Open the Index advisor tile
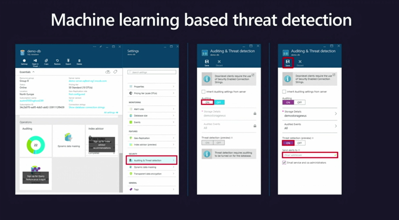The height and width of the screenshot is (220, 399). [102, 140]
